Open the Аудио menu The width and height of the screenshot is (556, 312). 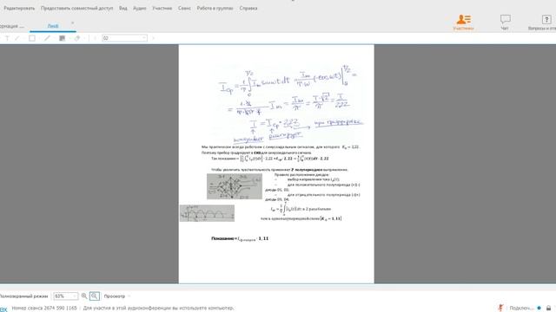pos(139,8)
